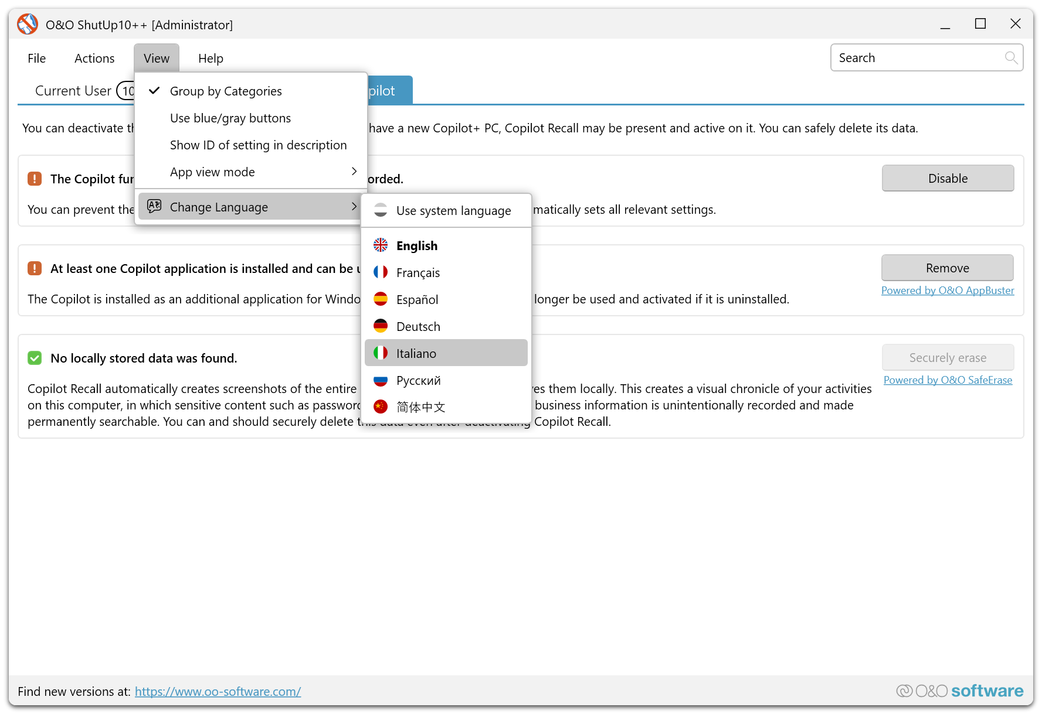Click the UK flag beside English
Viewport: 1042px width, 714px height.
381,245
